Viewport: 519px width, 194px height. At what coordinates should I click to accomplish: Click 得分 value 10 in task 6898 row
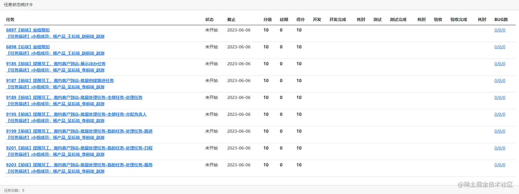point(299,47)
